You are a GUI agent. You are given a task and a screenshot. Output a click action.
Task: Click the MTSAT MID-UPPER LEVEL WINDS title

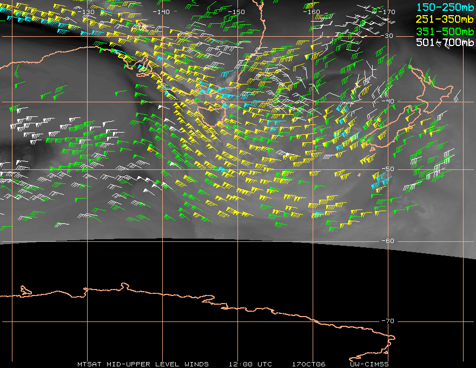click(x=143, y=364)
